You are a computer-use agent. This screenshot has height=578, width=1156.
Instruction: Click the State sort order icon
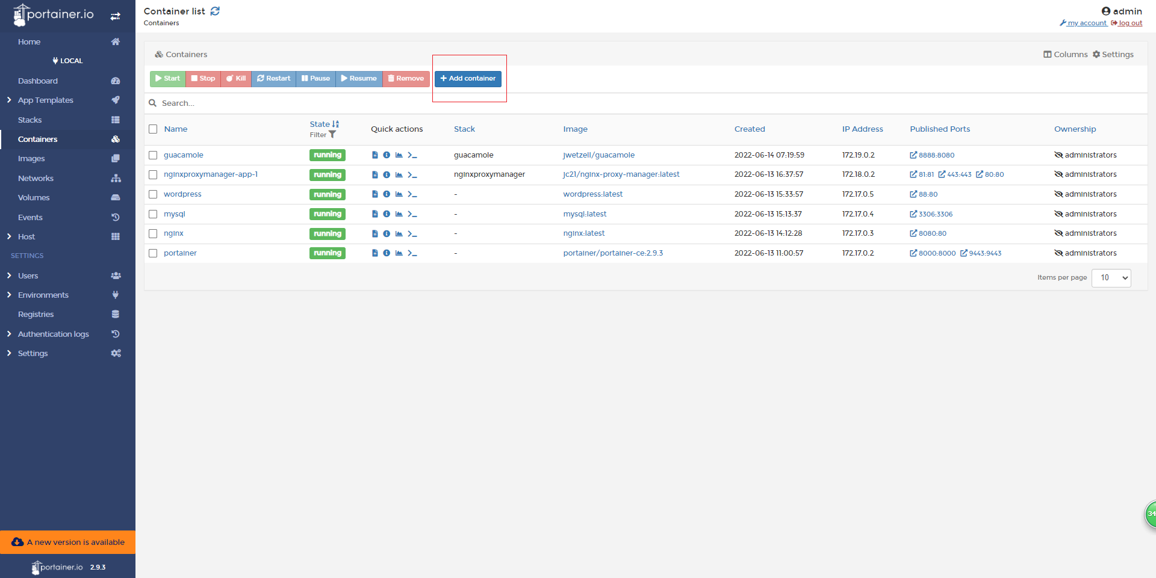pyautogui.click(x=335, y=124)
